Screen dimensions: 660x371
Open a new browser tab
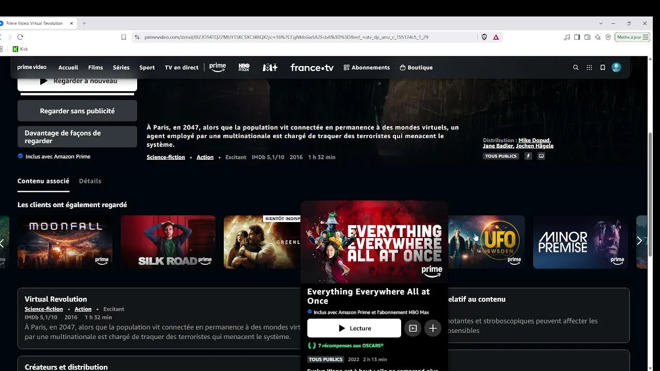(84, 23)
